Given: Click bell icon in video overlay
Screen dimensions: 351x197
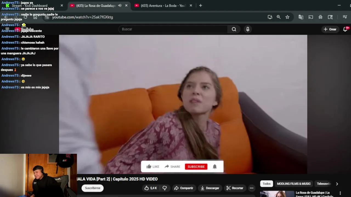Looking at the screenshot, I should [x=215, y=167].
